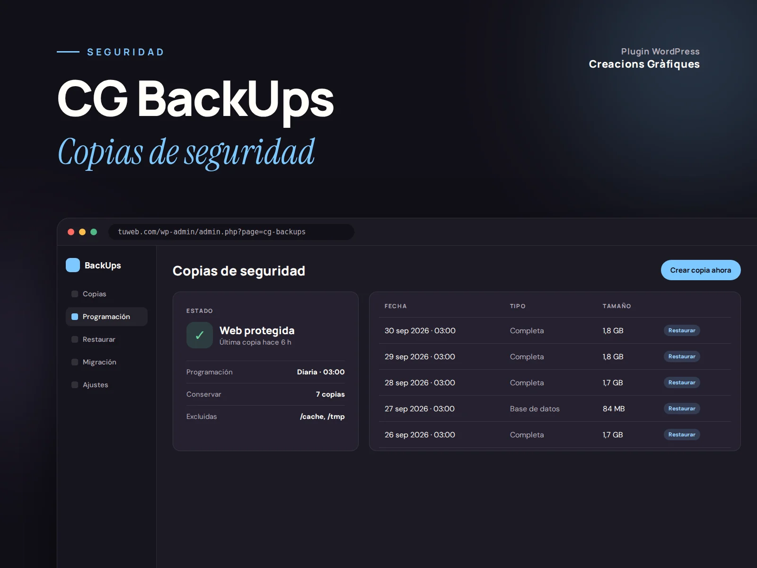Open the Migración sidebar item
Image resolution: width=757 pixels, height=568 pixels.
click(106, 362)
